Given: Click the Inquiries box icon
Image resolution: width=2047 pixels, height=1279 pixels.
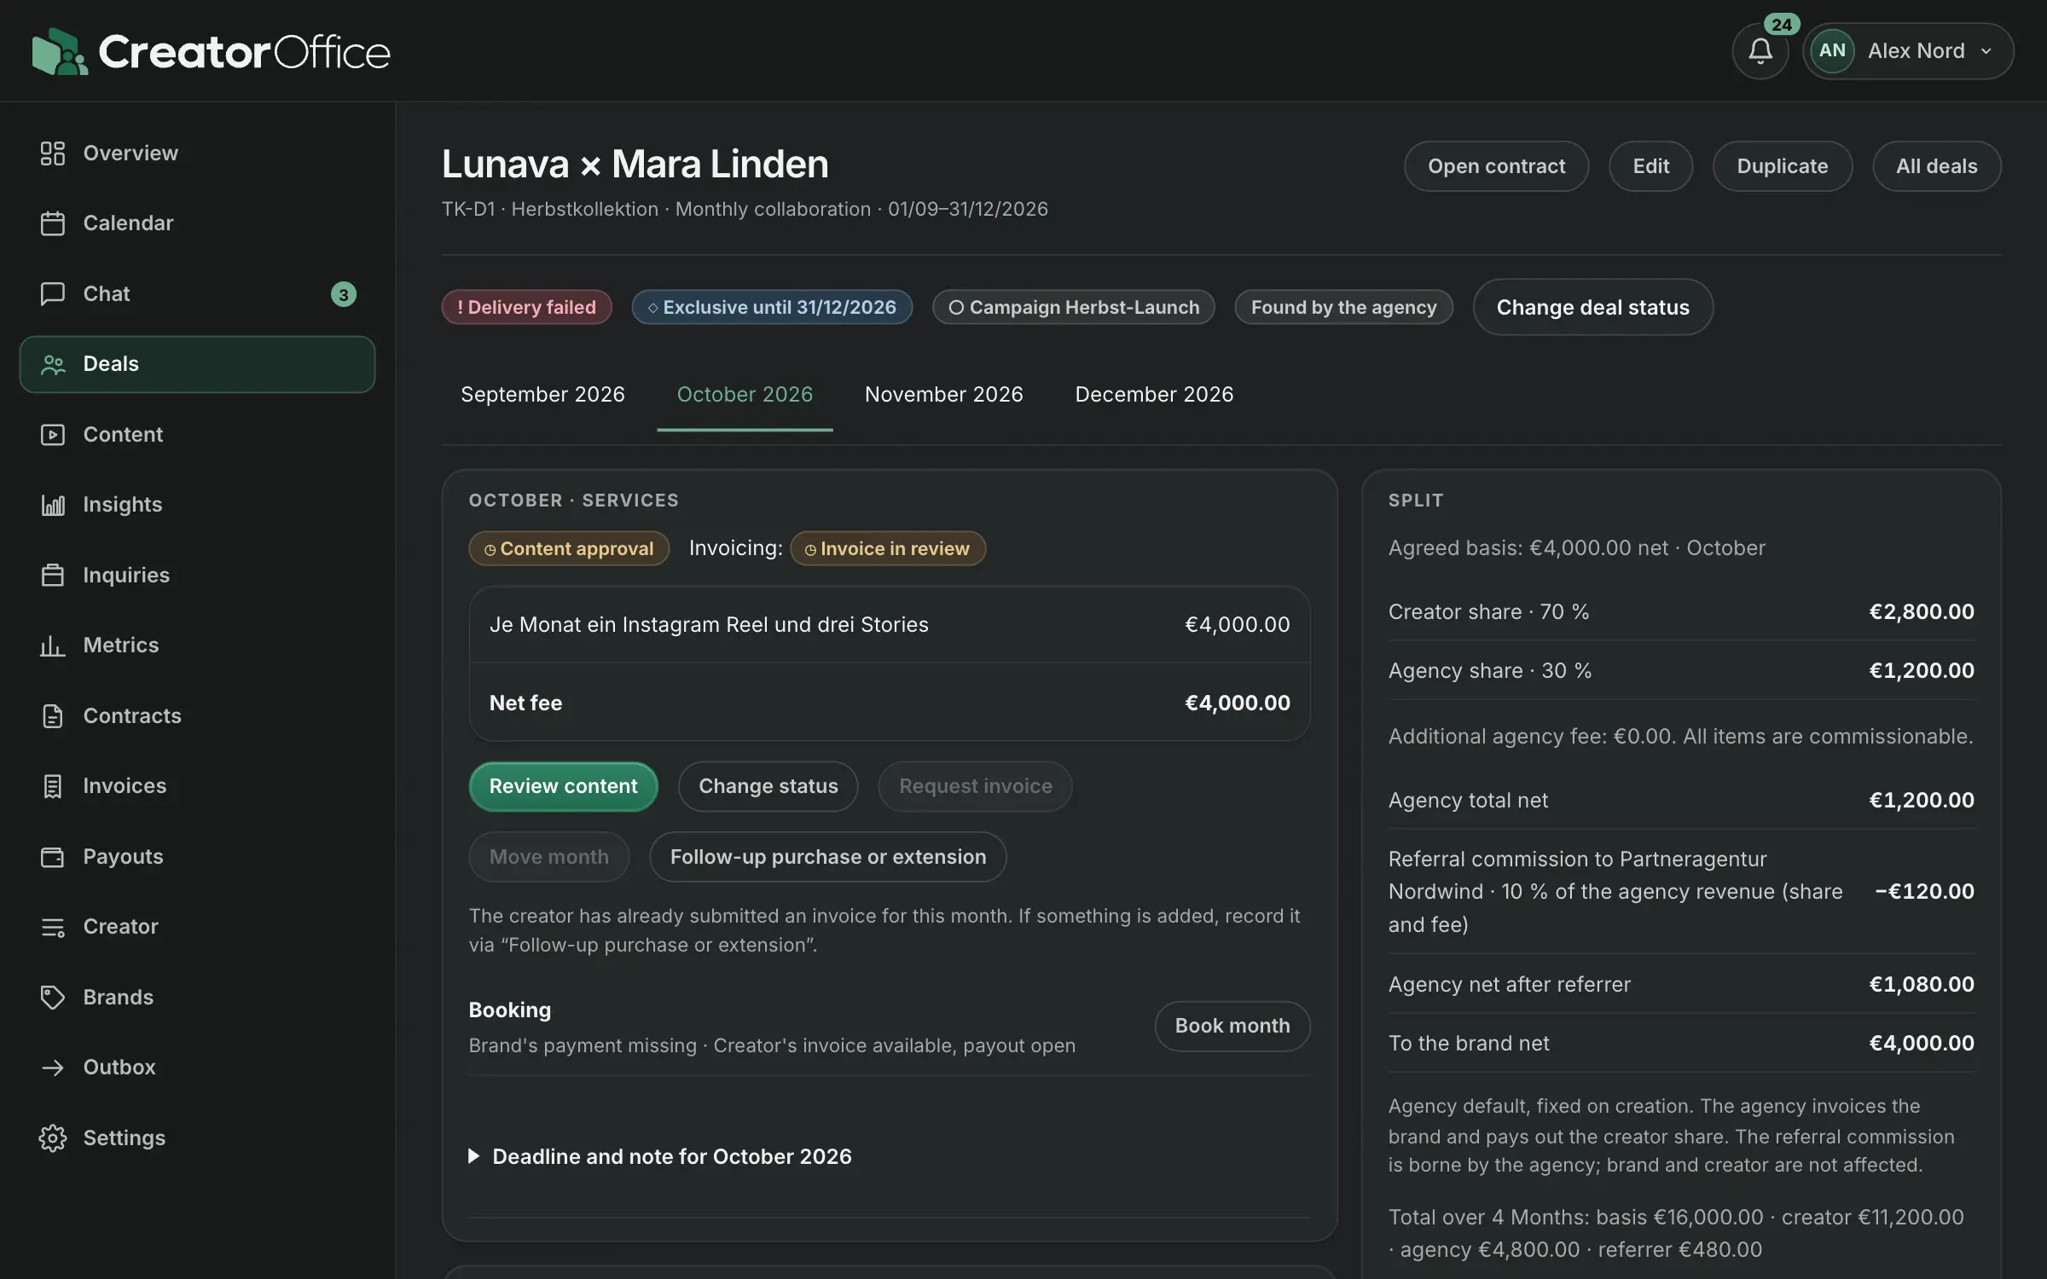Looking at the screenshot, I should pos(53,576).
